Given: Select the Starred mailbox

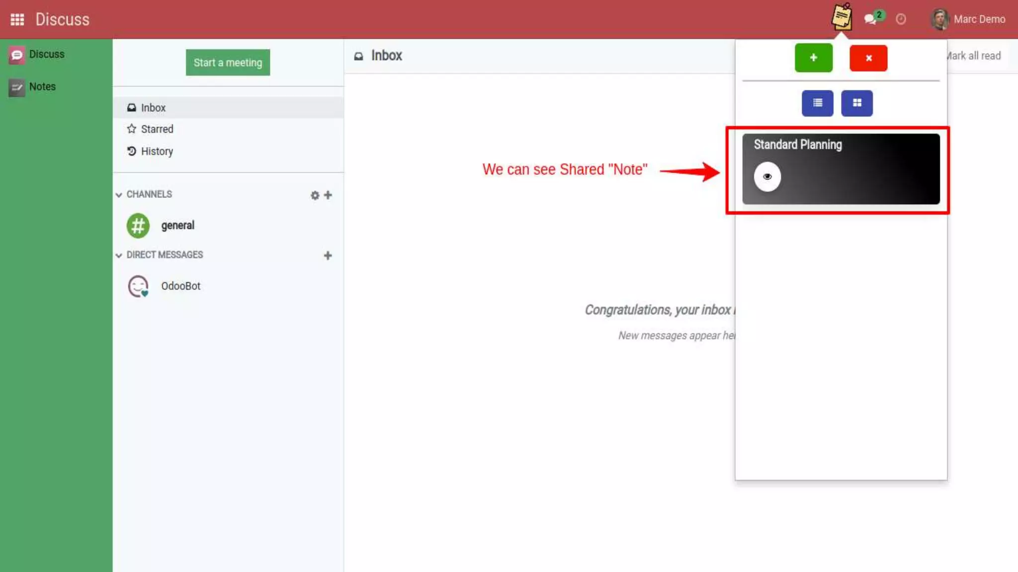Looking at the screenshot, I should pyautogui.click(x=157, y=129).
